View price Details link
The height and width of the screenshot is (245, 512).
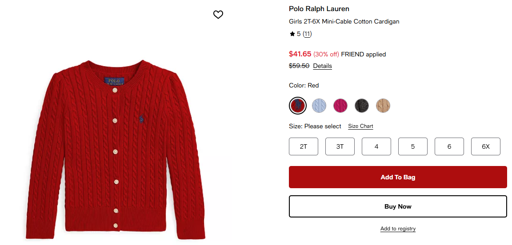[322, 66]
